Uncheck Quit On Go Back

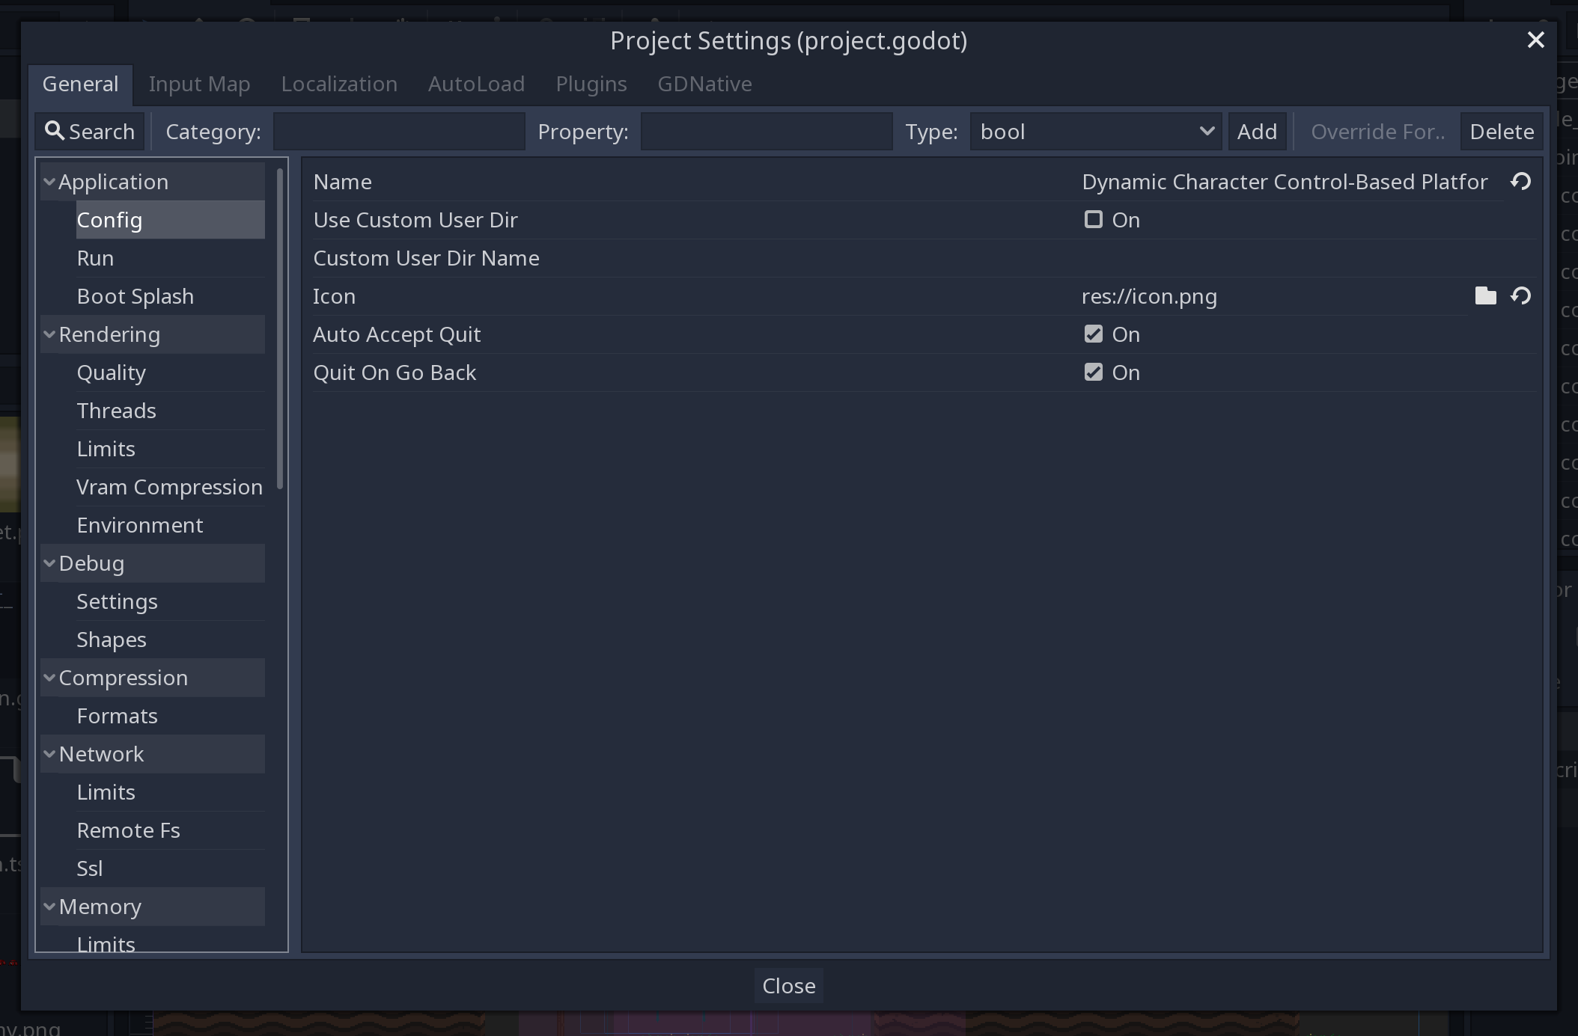click(x=1093, y=372)
